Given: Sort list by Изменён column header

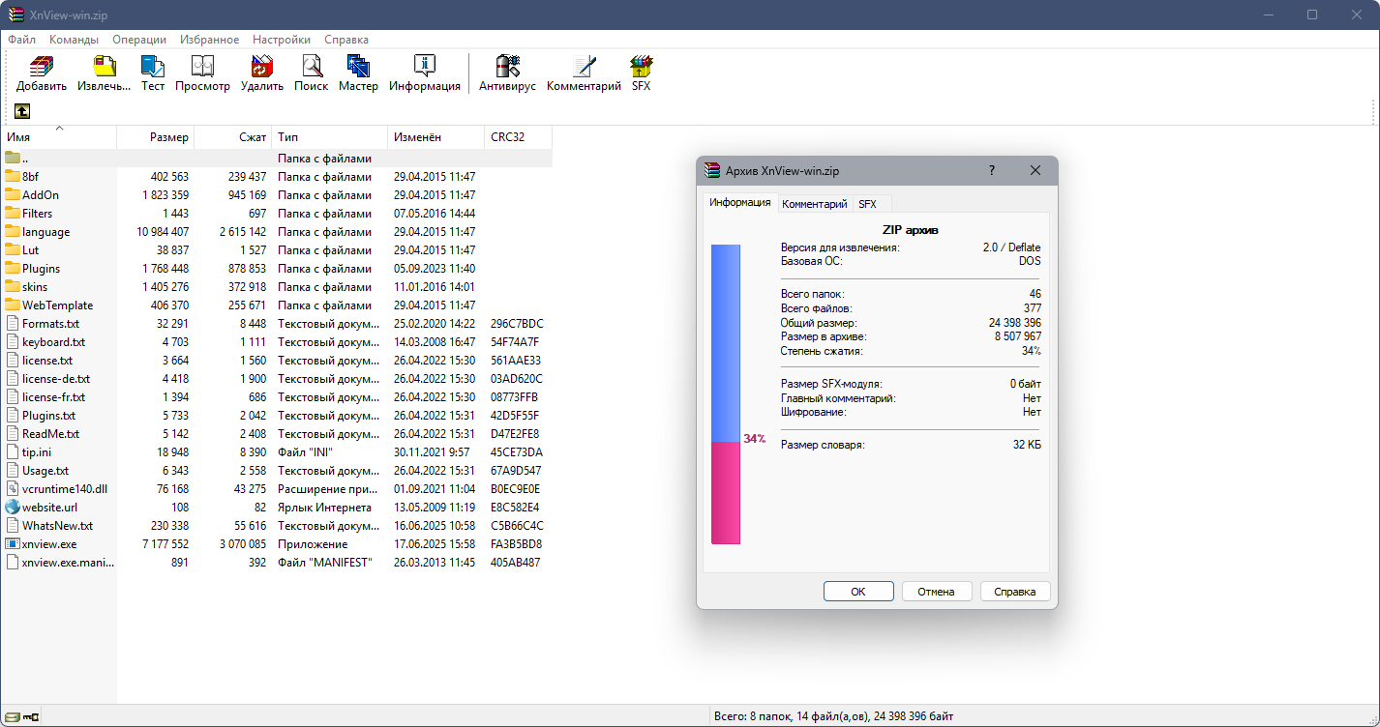Looking at the screenshot, I should [436, 137].
